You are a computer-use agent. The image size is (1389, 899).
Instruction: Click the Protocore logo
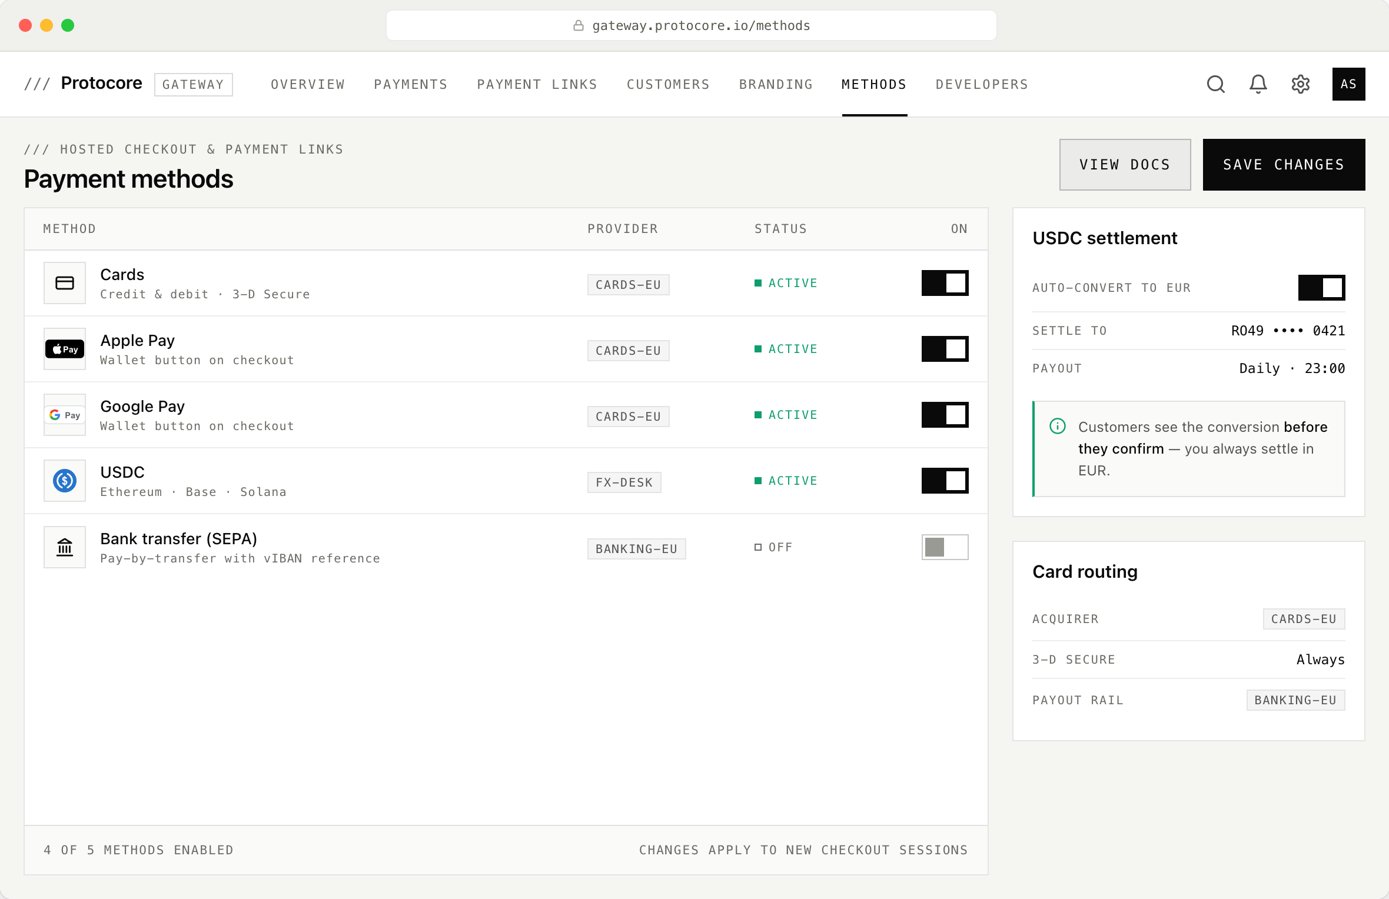tap(83, 83)
